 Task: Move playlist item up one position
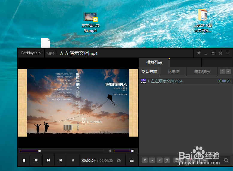pyautogui.click(x=152, y=160)
